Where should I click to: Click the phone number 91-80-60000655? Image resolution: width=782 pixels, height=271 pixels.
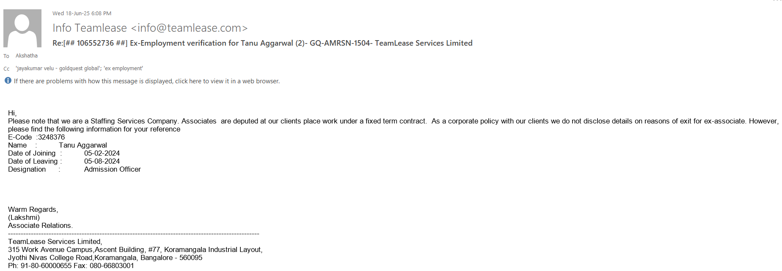pyautogui.click(x=46, y=266)
